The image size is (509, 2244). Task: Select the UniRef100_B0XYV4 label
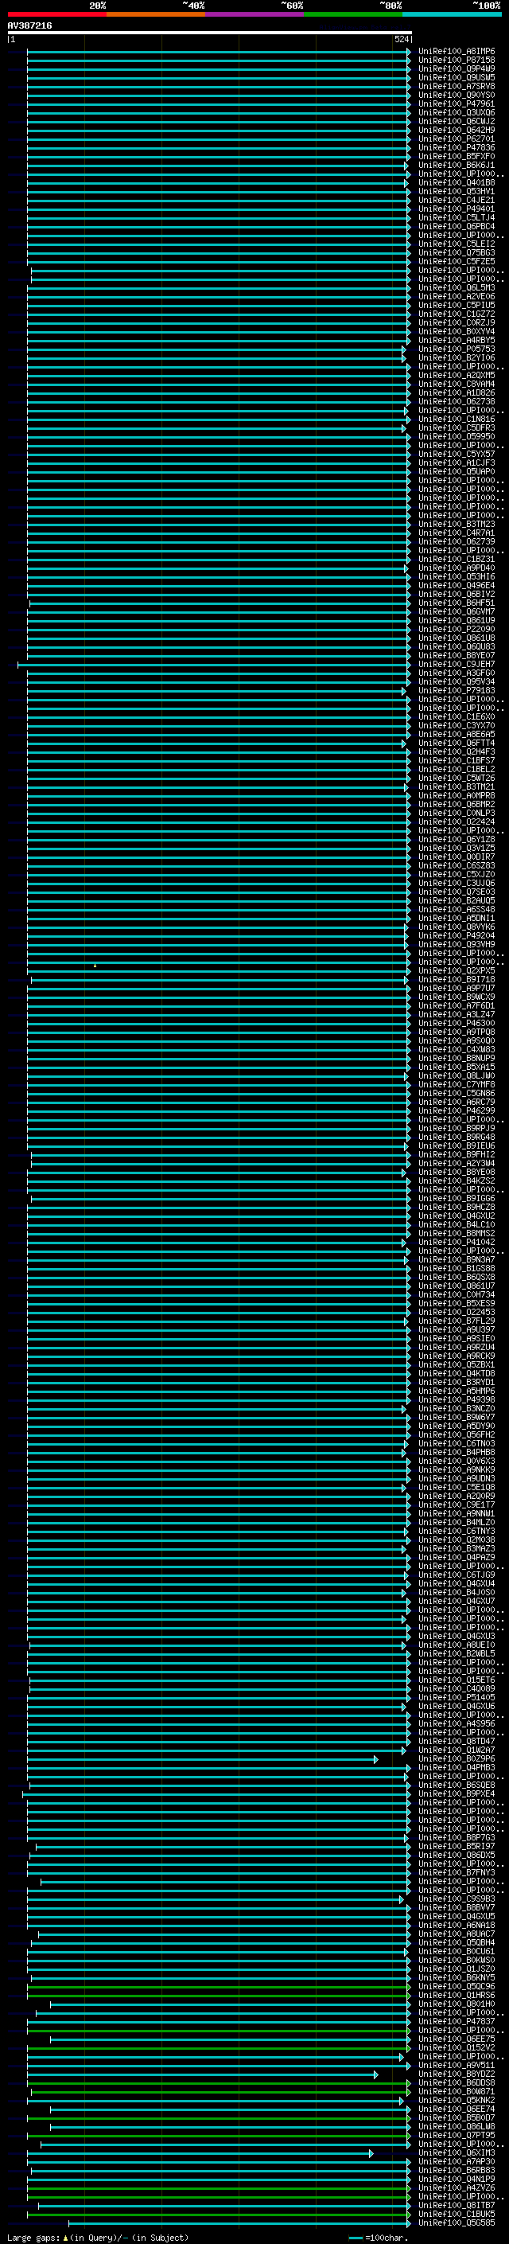pyautogui.click(x=456, y=331)
